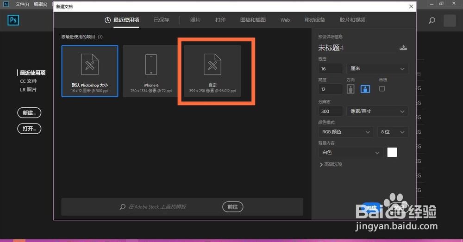
Task: Click the Photoshop title bar Ps icon
Action: click(x=6, y=4)
